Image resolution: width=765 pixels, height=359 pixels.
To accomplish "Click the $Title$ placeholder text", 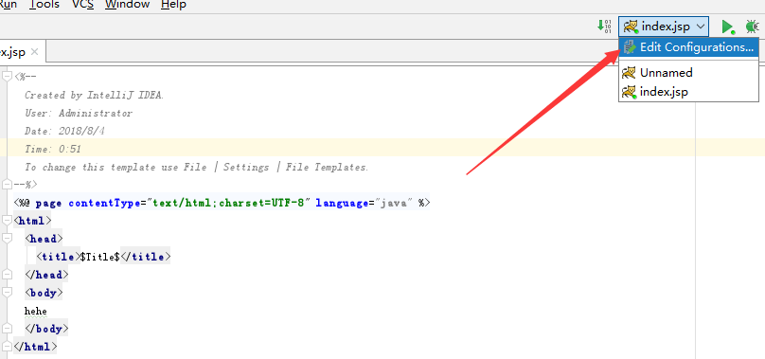I will tap(100, 257).
